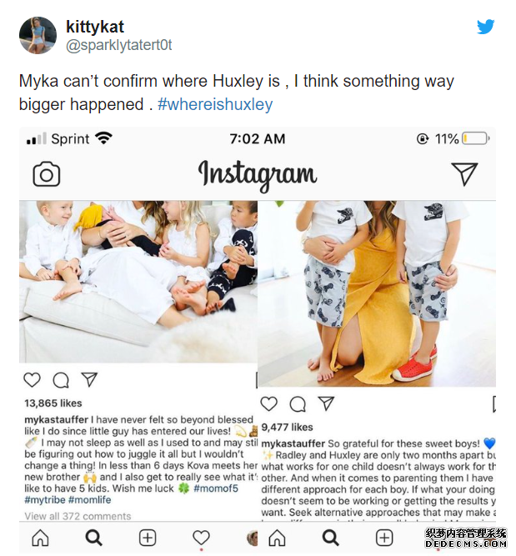The height and width of the screenshot is (556, 516).
Task: Like the right post with heart icon
Action: point(268,403)
